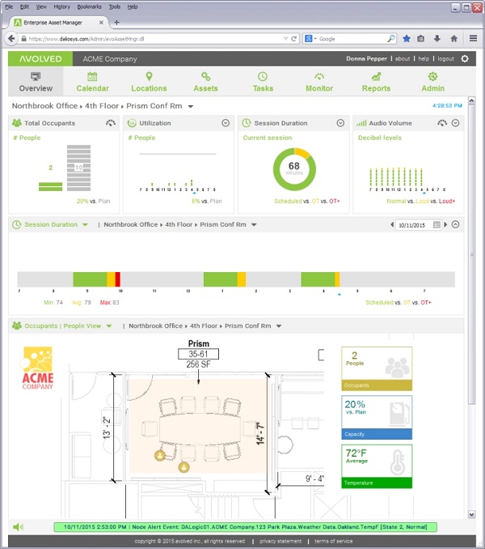Click the speaker icon in status bar
The image size is (485, 549).
pyautogui.click(x=18, y=527)
